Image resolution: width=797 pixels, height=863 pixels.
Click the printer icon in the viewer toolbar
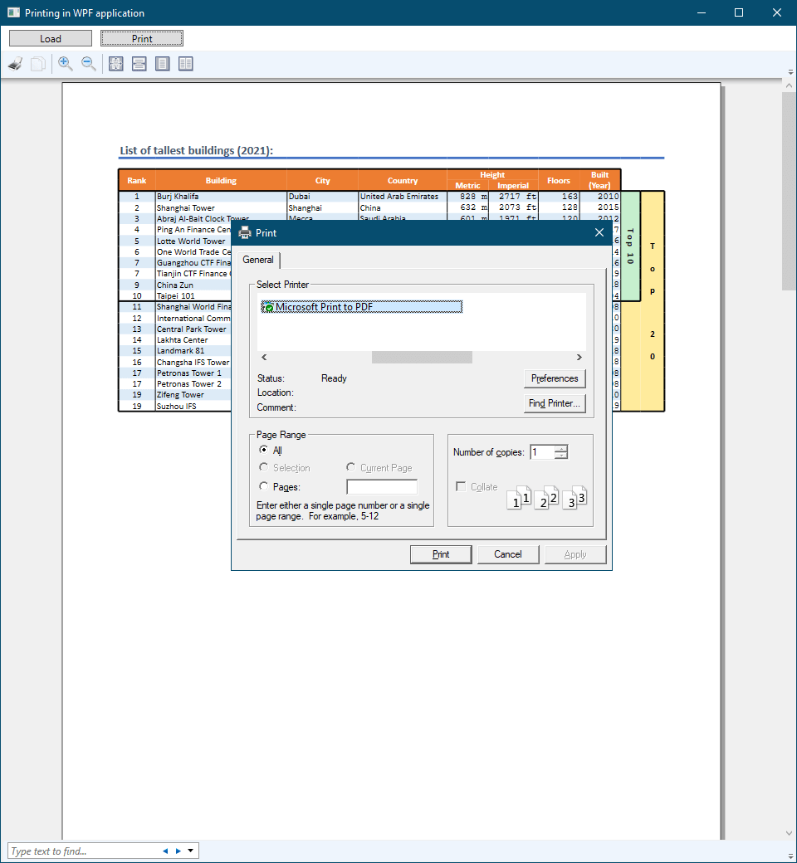(15, 64)
